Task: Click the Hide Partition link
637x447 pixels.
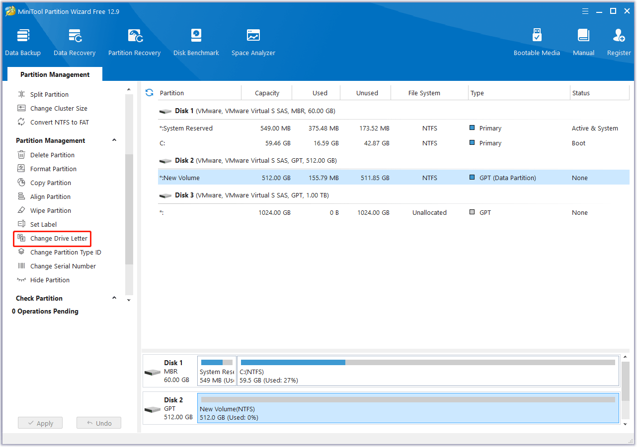Action: 50,280
